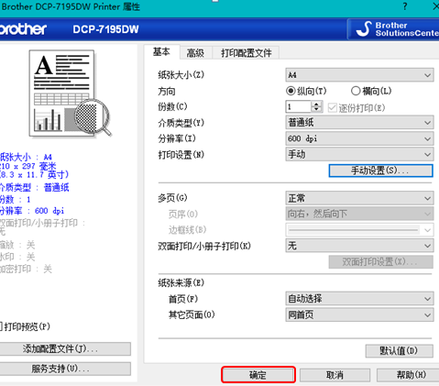Open the disabled 边框线 dropdown

[359, 229]
